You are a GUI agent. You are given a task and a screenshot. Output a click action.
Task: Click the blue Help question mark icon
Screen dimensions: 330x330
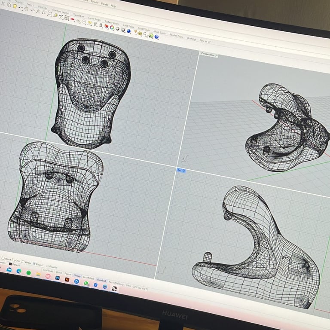pyautogui.click(x=156, y=37)
